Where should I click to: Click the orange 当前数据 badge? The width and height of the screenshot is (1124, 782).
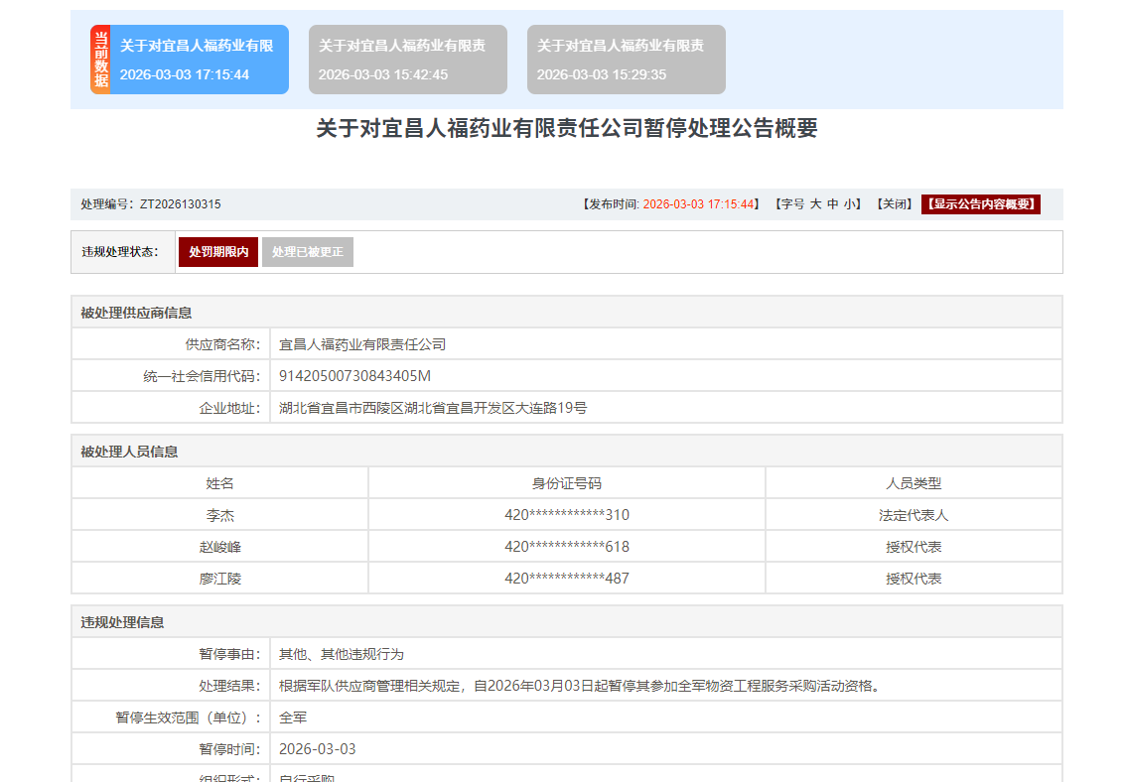tap(100, 60)
